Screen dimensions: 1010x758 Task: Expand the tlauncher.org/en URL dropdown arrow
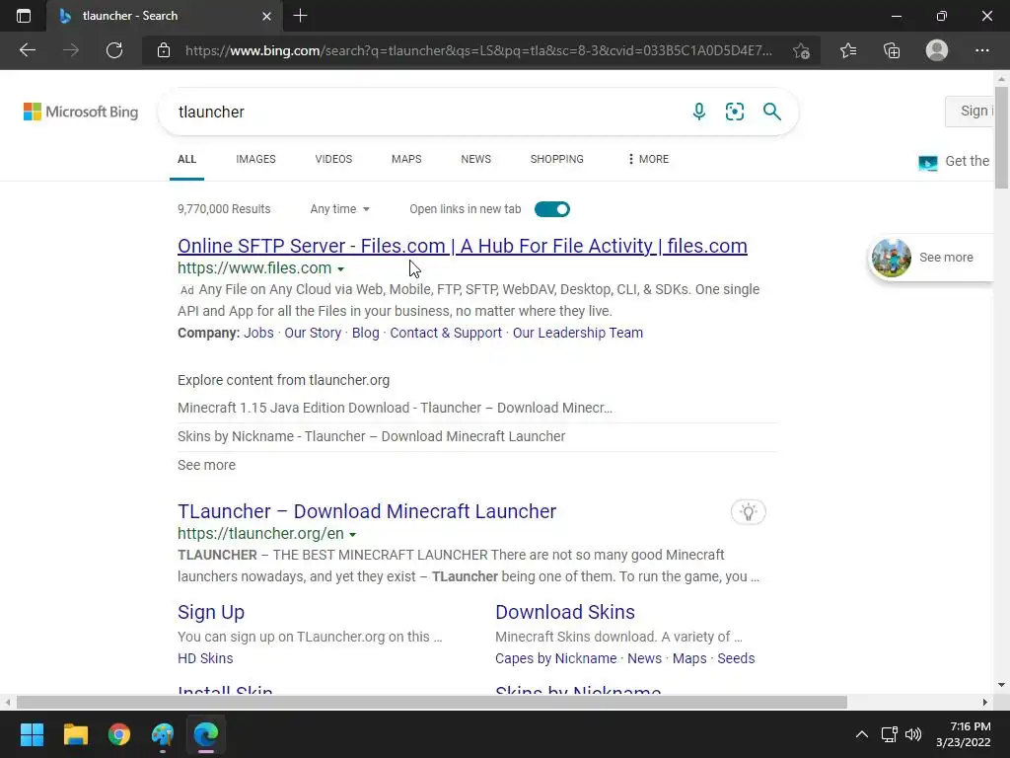352,535
